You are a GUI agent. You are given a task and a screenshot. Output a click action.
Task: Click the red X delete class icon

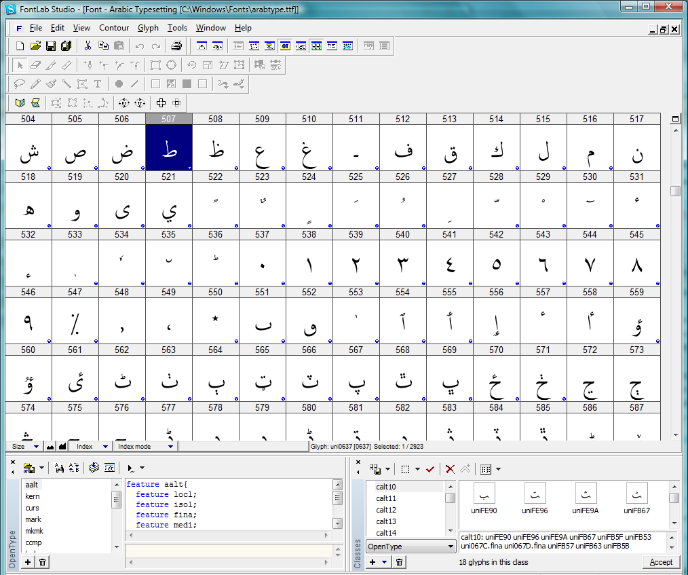pos(450,469)
